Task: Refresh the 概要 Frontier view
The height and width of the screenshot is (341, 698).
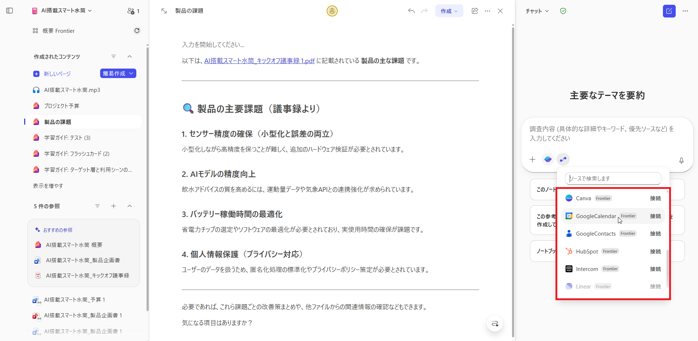Action: pyautogui.click(x=137, y=31)
